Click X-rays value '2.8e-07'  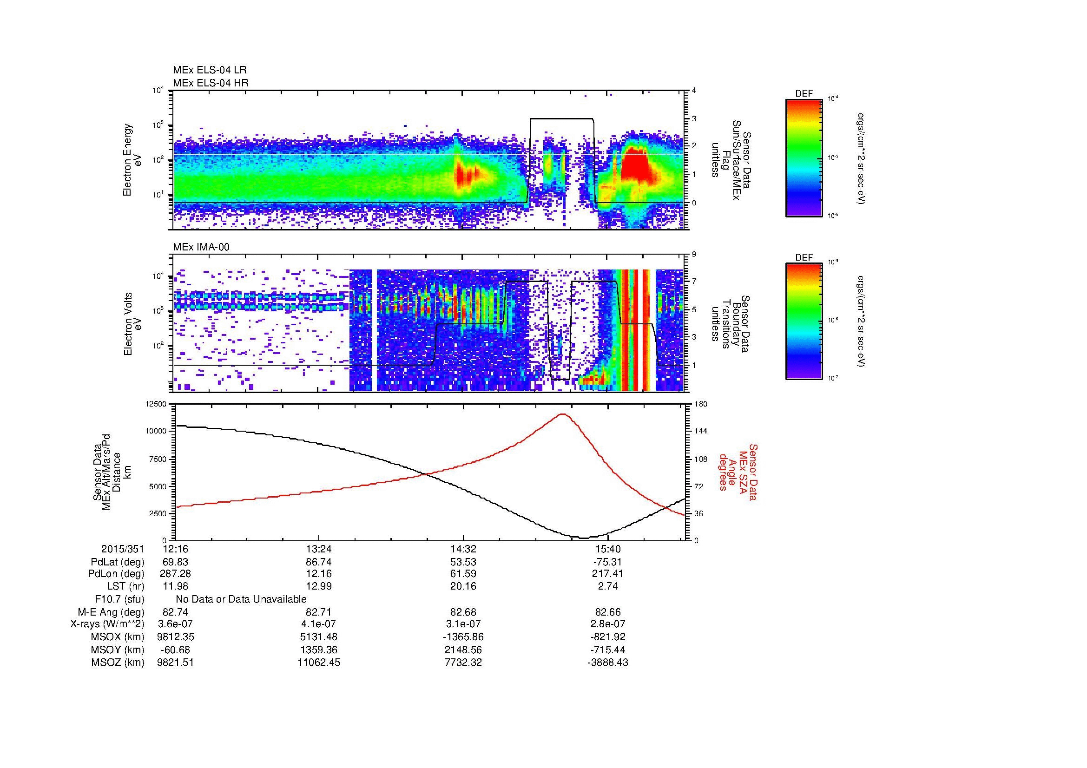608,624
